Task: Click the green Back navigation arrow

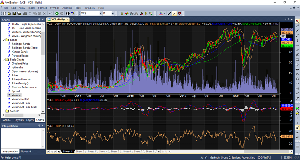Action: [57, 14]
